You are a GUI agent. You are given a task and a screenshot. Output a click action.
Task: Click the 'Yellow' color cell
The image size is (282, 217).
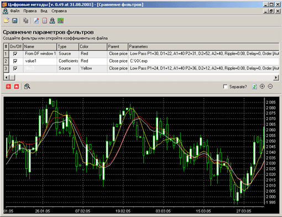pyautogui.click(x=93, y=69)
